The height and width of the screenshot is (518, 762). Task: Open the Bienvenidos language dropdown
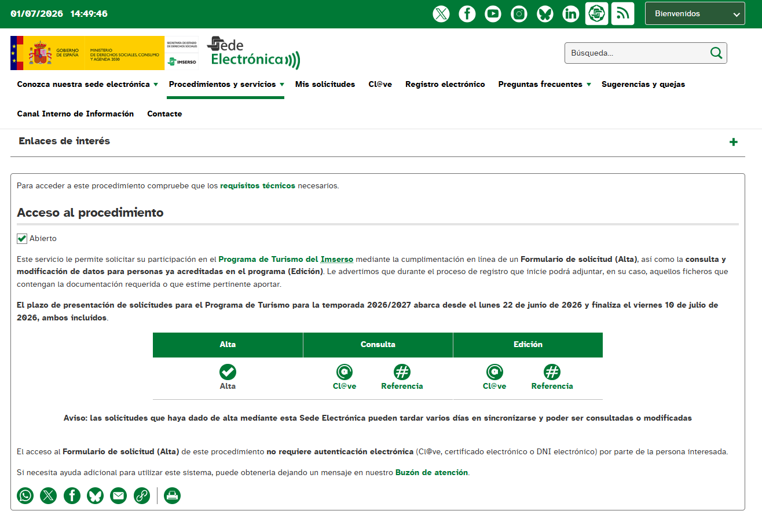coord(695,14)
